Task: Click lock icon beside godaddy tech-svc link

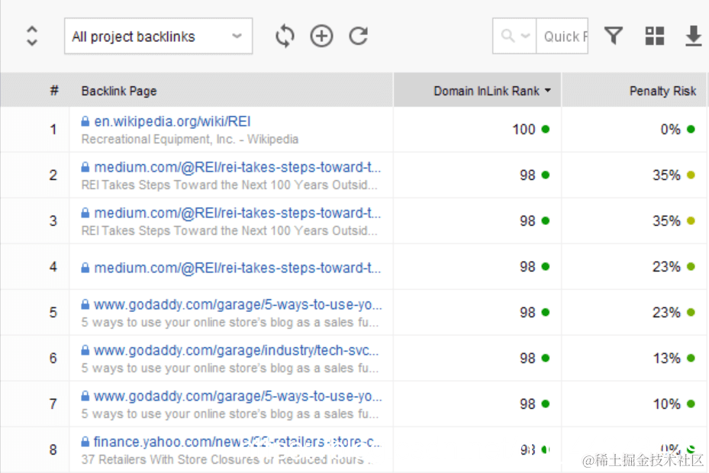Action: (x=85, y=350)
